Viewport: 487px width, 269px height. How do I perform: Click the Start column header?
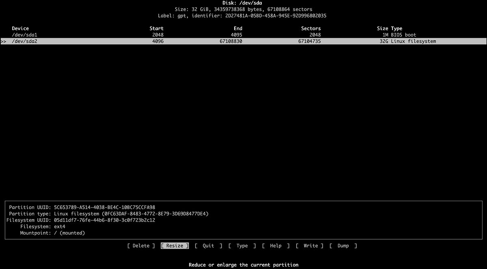[156, 28]
